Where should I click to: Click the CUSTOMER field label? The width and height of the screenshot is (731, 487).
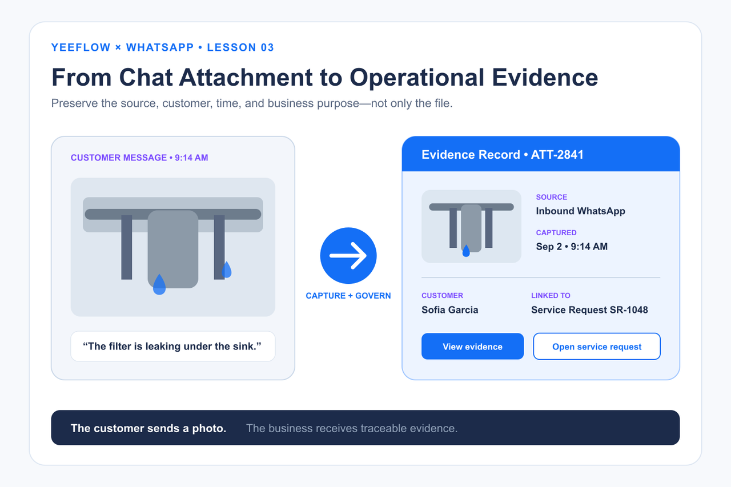(443, 295)
